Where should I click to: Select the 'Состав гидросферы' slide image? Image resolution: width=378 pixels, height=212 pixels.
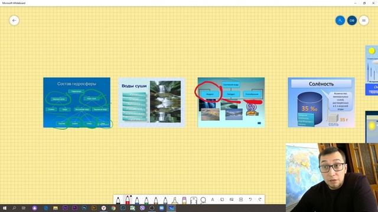click(77, 102)
